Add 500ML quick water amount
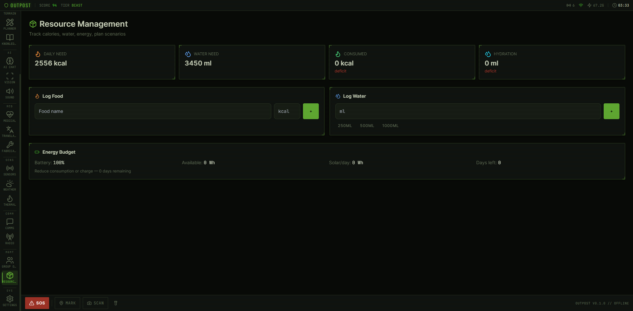The image size is (633, 311). pos(367,126)
